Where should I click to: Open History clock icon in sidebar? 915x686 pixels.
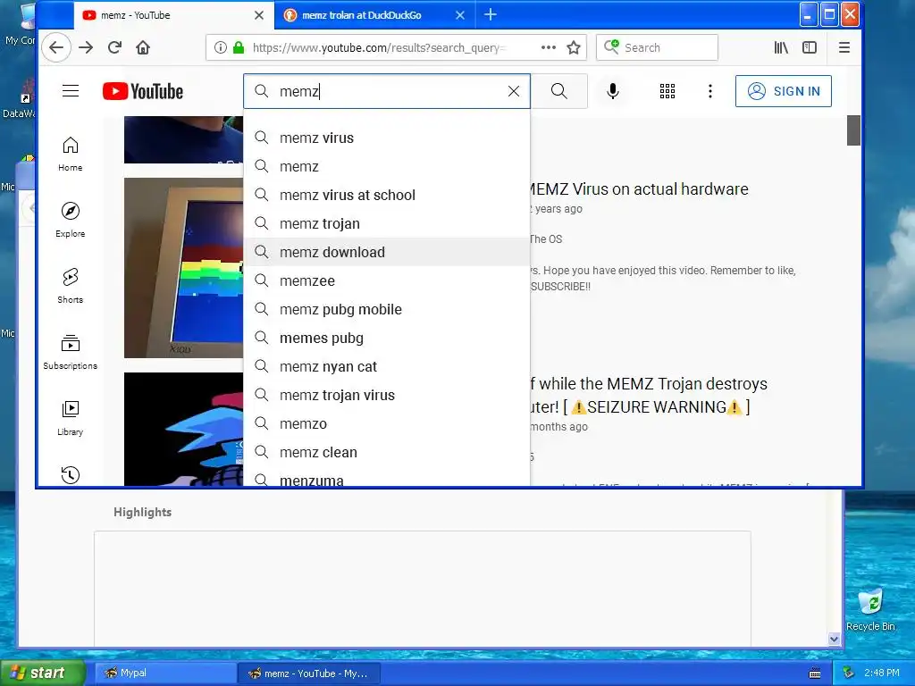click(70, 475)
